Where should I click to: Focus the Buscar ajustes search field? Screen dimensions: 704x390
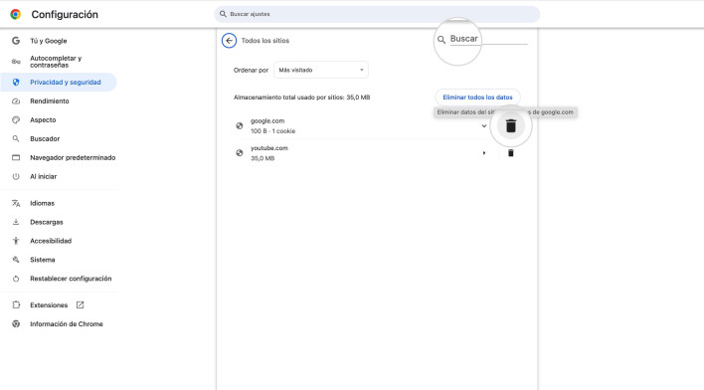click(377, 14)
